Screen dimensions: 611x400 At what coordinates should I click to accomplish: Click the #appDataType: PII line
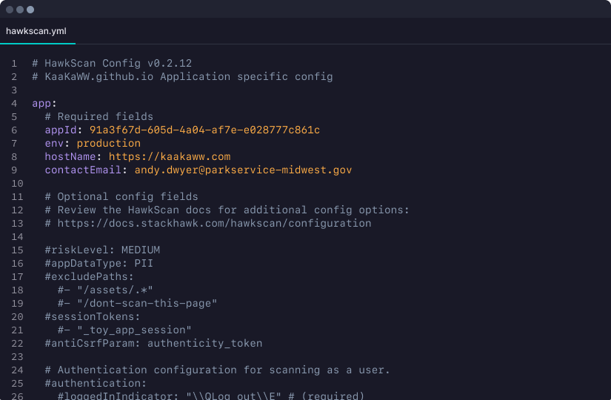tap(99, 264)
